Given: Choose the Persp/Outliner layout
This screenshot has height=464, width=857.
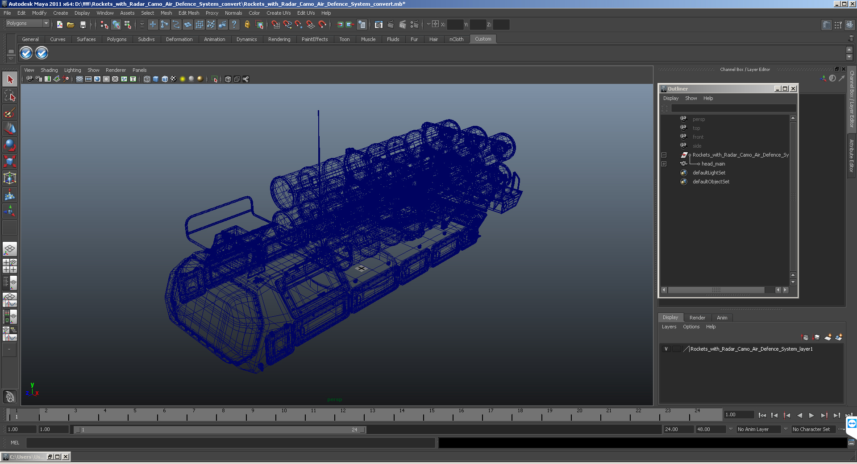Looking at the screenshot, I should [10, 283].
